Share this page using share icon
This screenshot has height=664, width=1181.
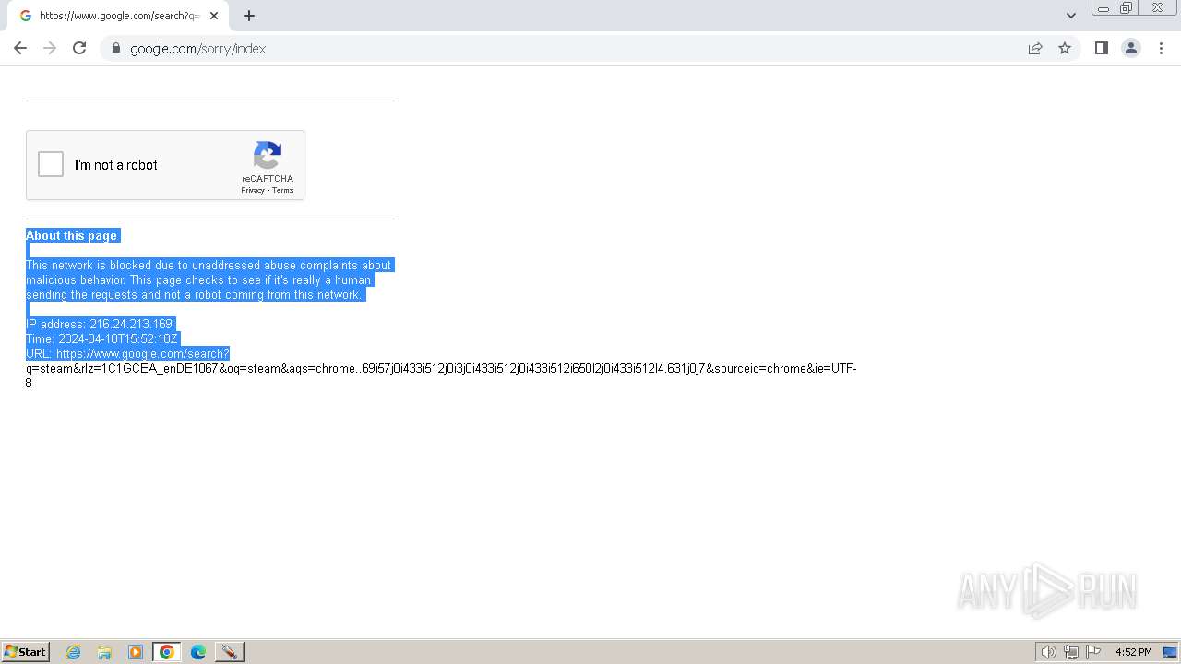(x=1035, y=48)
